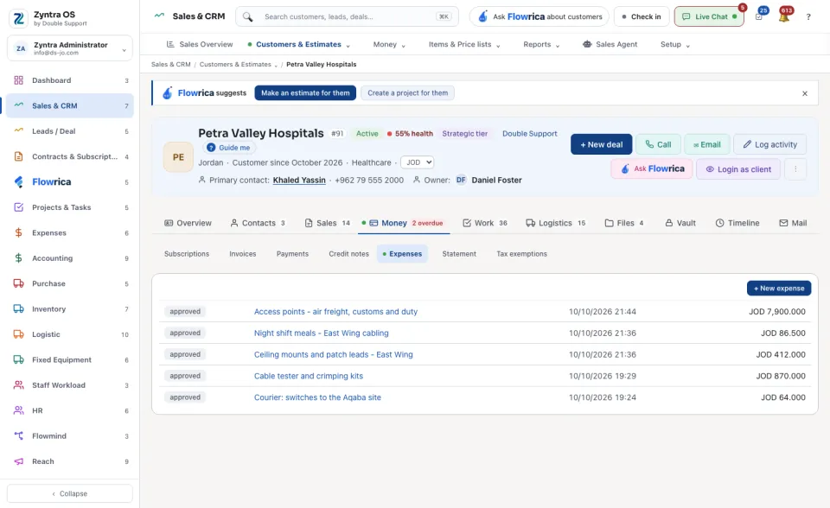This screenshot has height=508, width=830.
Task: Click the New deal button
Action: 602,144
